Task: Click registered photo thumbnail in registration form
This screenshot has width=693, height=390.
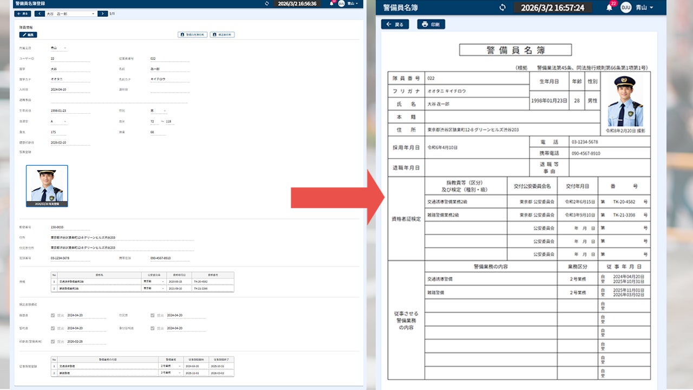Action: pyautogui.click(x=47, y=186)
